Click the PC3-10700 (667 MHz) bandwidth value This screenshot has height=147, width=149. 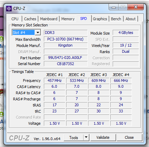coord(66,39)
